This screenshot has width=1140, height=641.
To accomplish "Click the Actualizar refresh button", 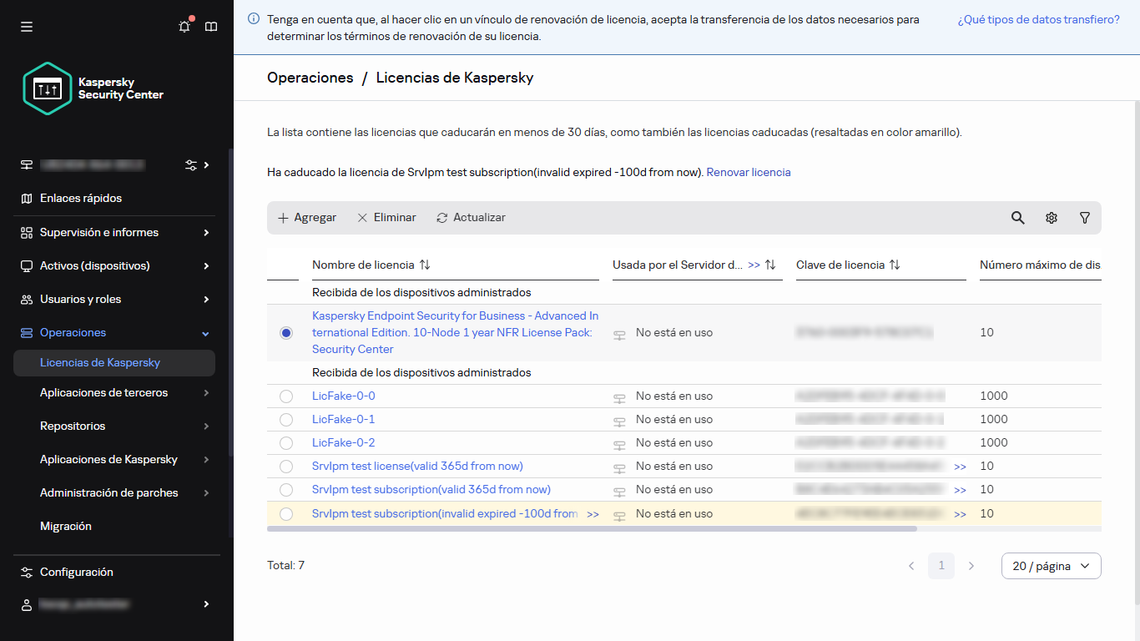I will click(471, 218).
